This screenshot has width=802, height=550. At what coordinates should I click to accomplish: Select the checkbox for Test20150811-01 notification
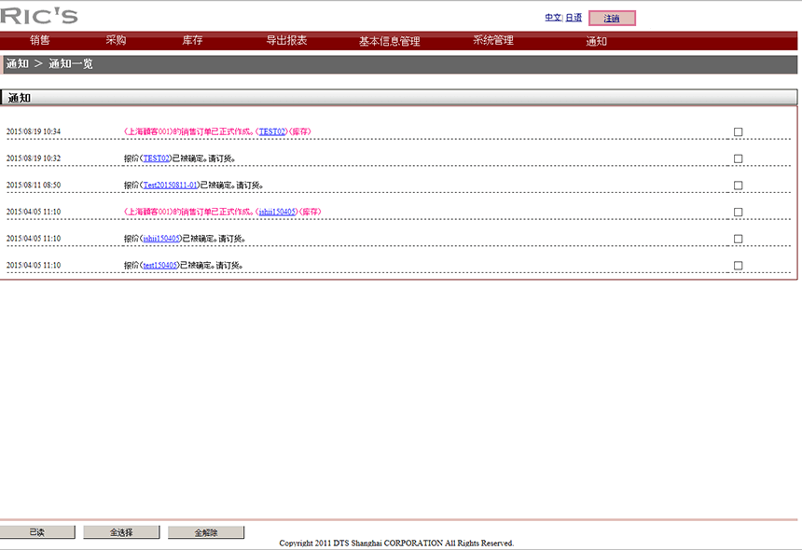(x=738, y=186)
